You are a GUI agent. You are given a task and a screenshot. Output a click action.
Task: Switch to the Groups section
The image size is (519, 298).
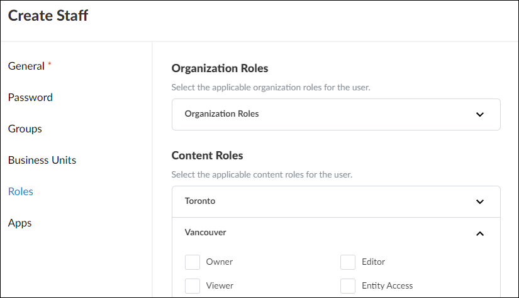25,129
